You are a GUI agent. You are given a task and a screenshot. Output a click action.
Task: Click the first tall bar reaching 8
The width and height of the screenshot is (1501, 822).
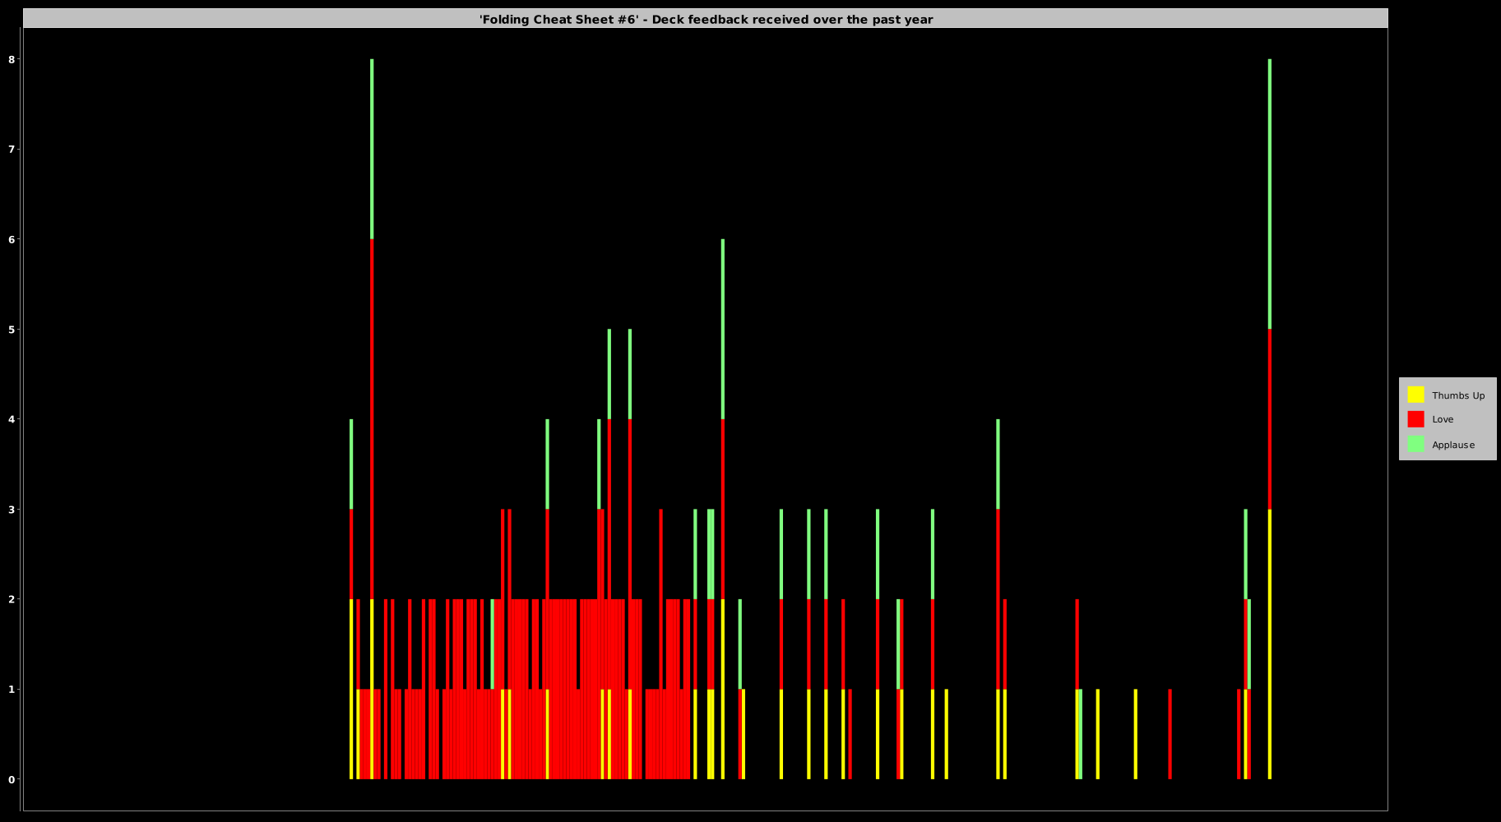coord(372,419)
